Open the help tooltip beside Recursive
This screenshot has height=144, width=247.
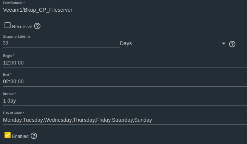click(37, 26)
